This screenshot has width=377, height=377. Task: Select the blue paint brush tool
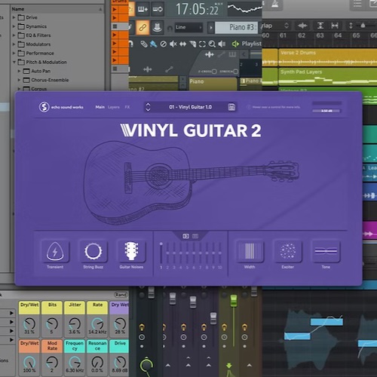pos(153,44)
